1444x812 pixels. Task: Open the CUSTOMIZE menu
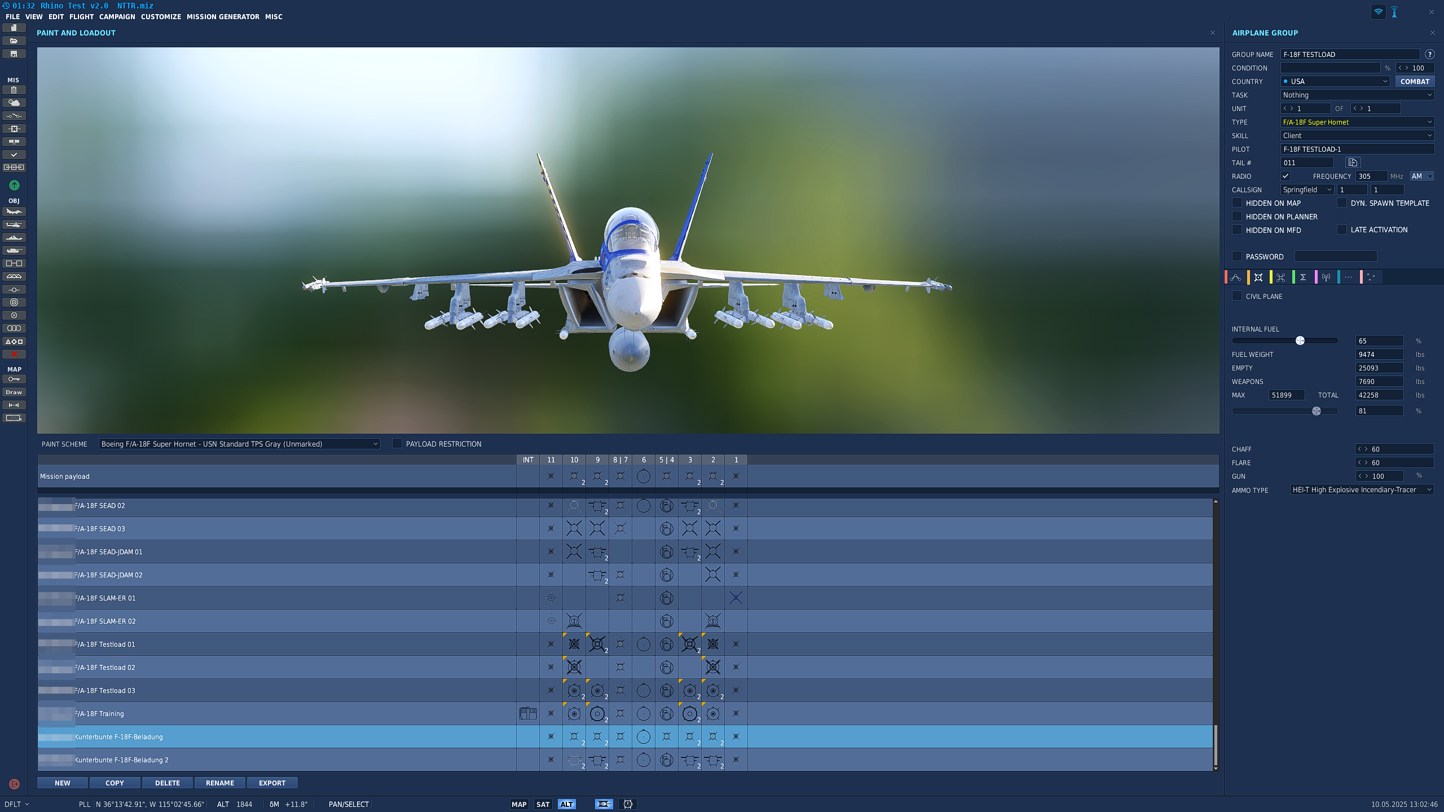click(161, 16)
